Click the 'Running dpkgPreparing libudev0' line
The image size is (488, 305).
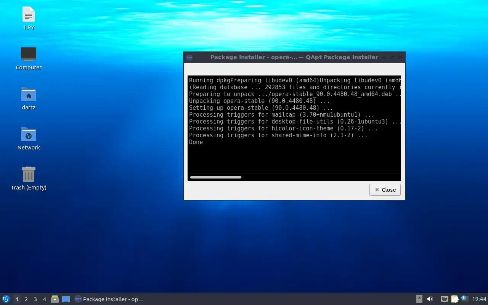coord(295,80)
